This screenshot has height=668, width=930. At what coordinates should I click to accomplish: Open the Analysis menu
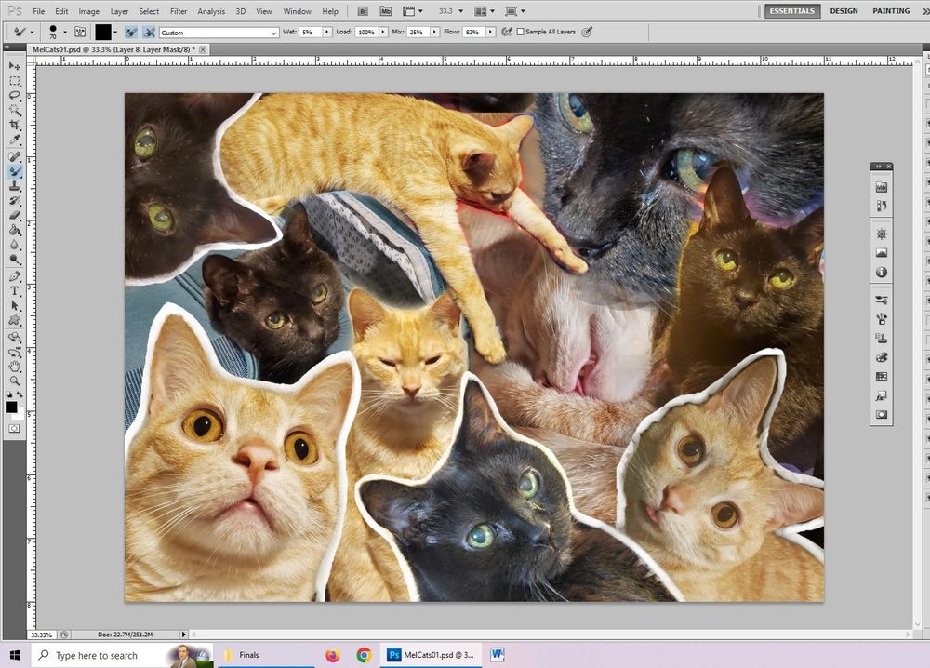click(211, 11)
